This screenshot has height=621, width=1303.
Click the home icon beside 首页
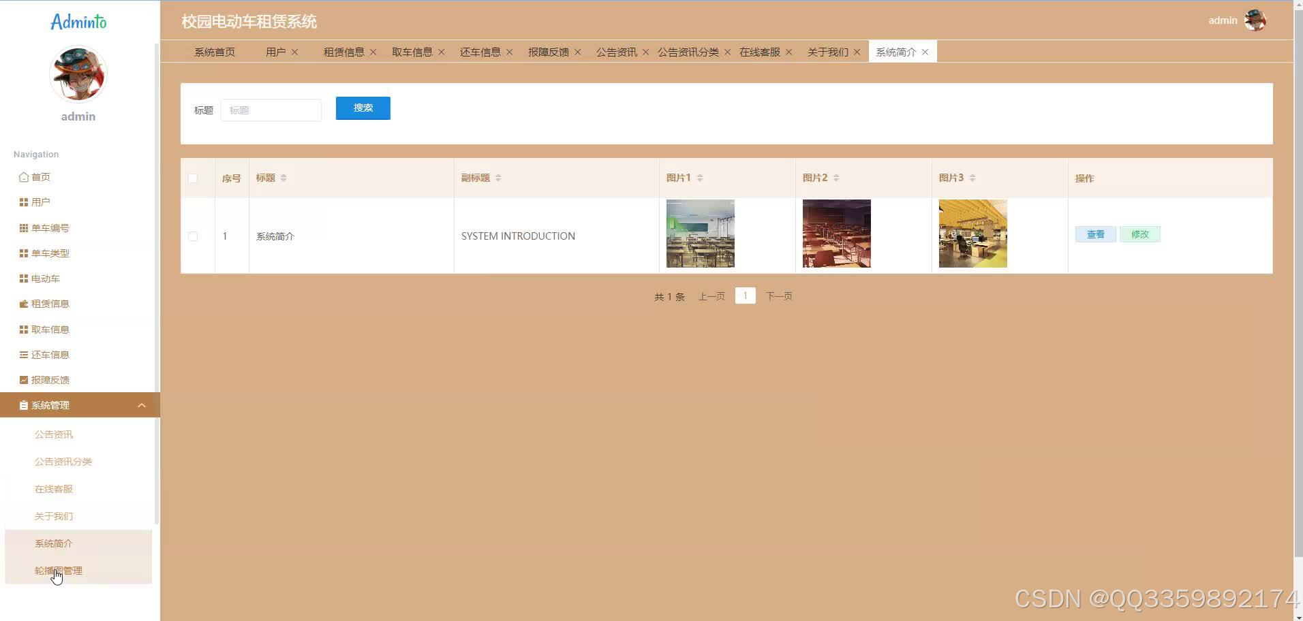tap(24, 177)
